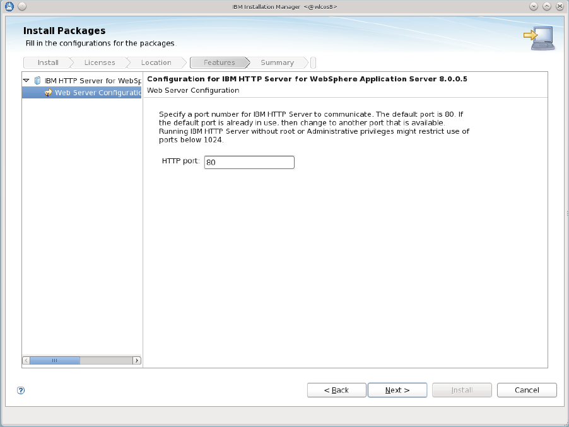The height and width of the screenshot is (427, 569).
Task: Maximize the Installation Manager window
Action: pos(547,6)
